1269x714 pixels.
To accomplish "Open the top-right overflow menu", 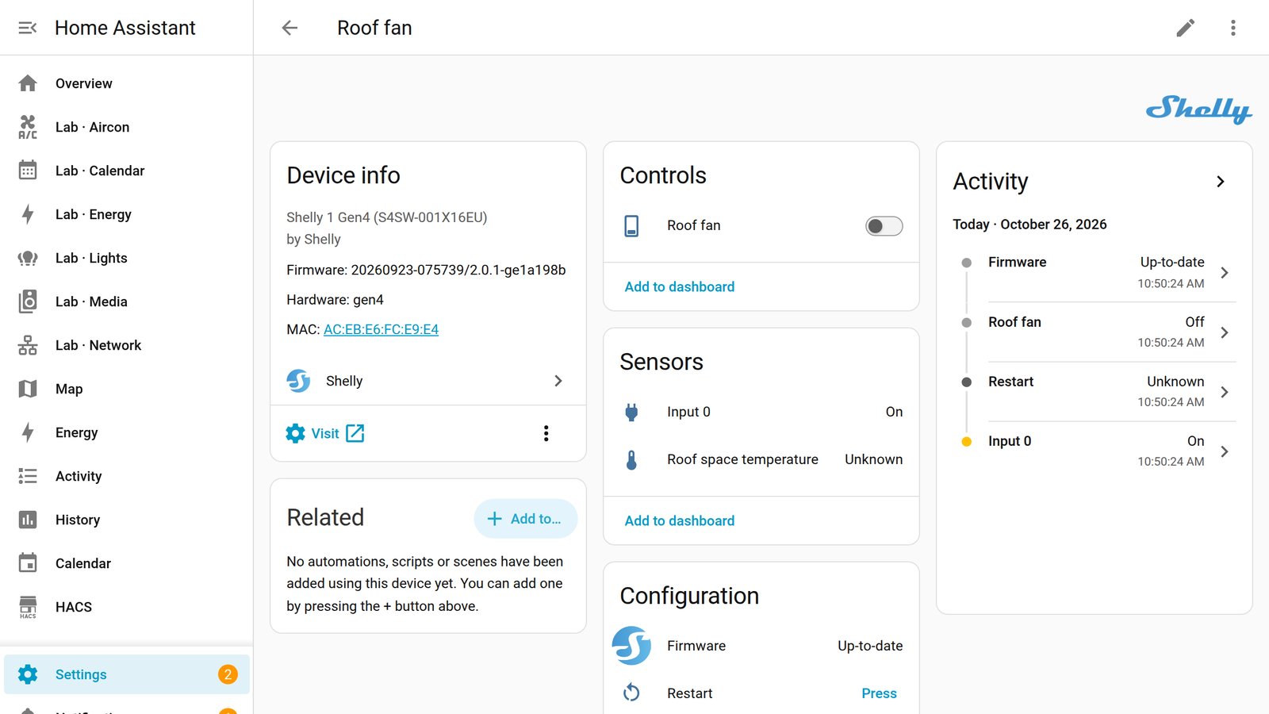I will coord(1233,28).
